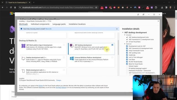This screenshot has width=177, height=100.
Task: Check Universal Windows Platform development workload
Action: click(x=112, y=57)
